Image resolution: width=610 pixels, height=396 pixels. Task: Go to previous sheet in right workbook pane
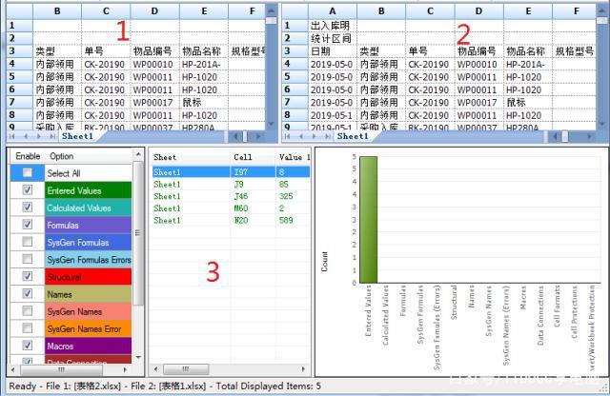[301, 136]
